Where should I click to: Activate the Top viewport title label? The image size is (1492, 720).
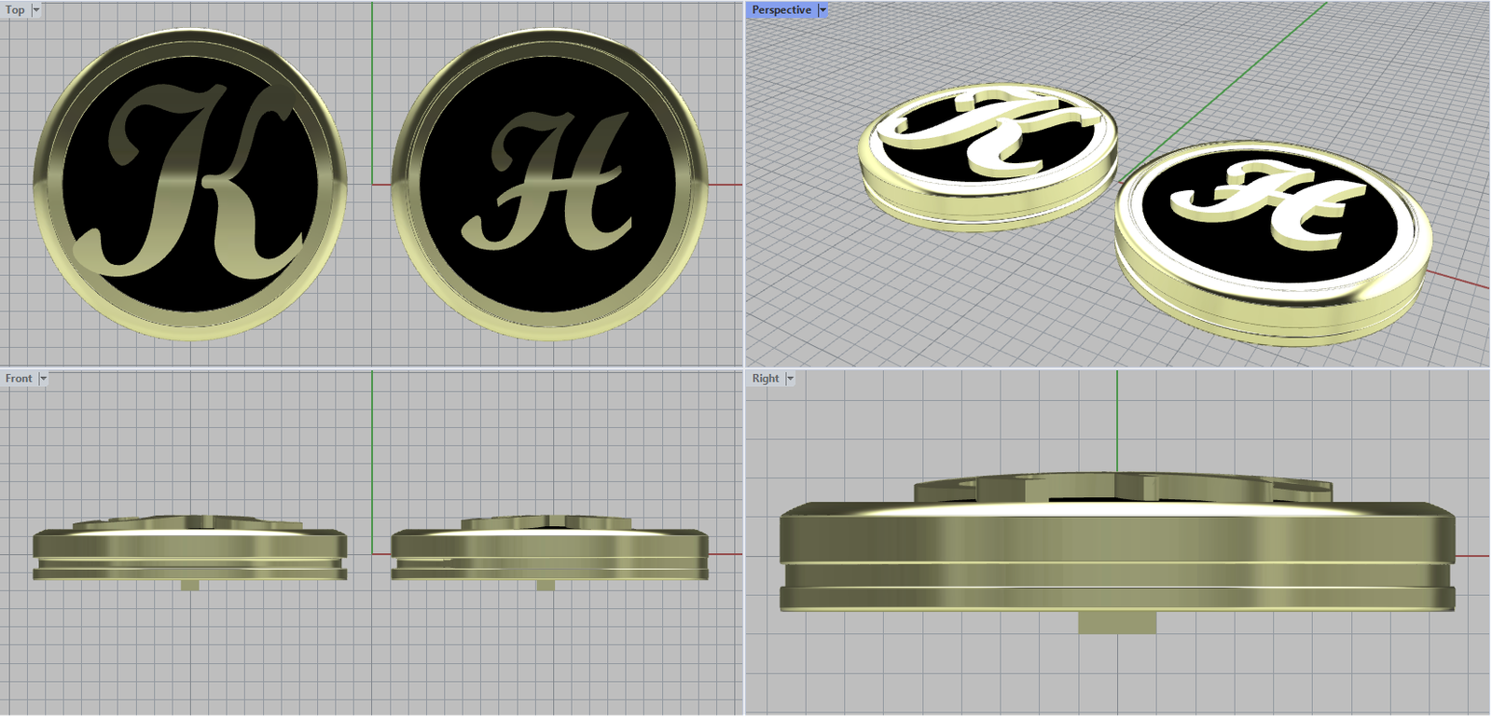[x=15, y=10]
